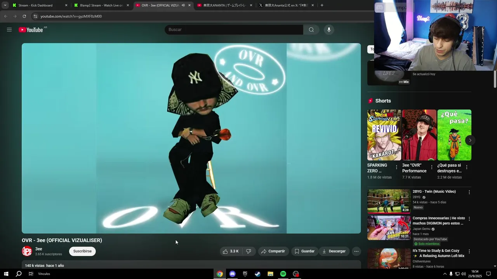497x279 pixels.
Task: Open the browser tab search dropdown
Action: (x=5, y=5)
